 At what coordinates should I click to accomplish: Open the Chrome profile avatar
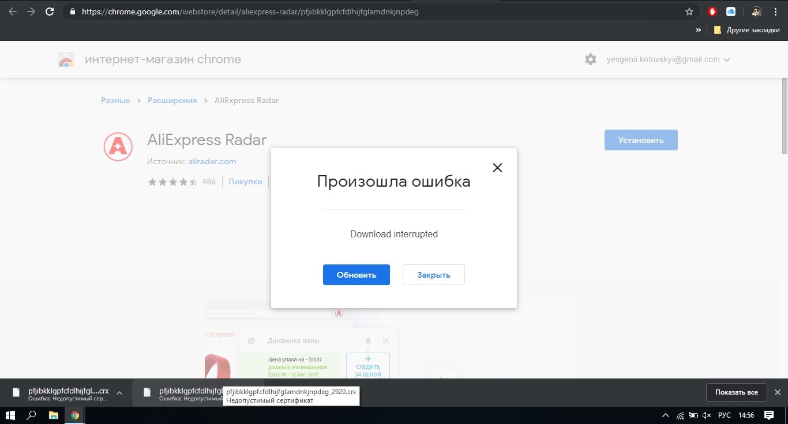click(x=757, y=12)
